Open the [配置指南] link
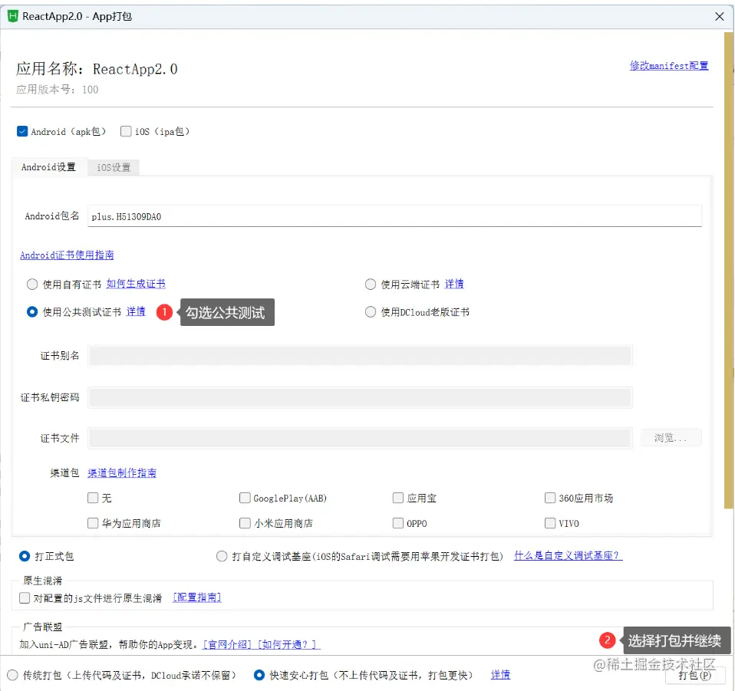This screenshot has height=691, width=735. (x=197, y=597)
